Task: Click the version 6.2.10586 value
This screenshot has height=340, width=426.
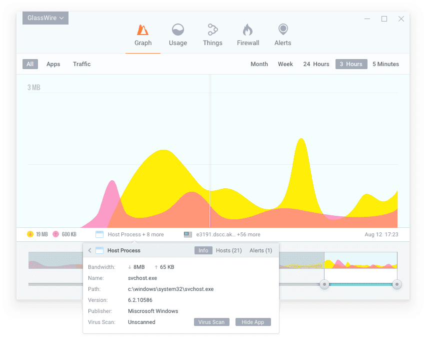Action: tap(140, 300)
